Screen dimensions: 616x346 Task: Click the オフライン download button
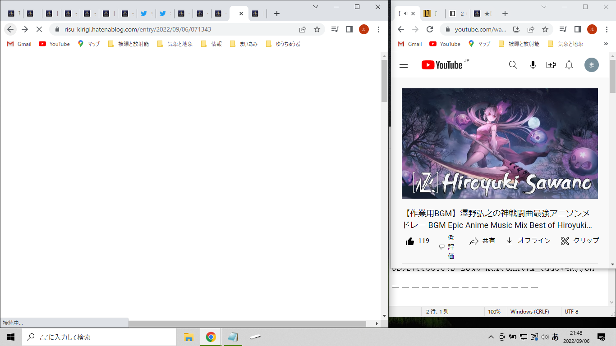[x=528, y=241]
